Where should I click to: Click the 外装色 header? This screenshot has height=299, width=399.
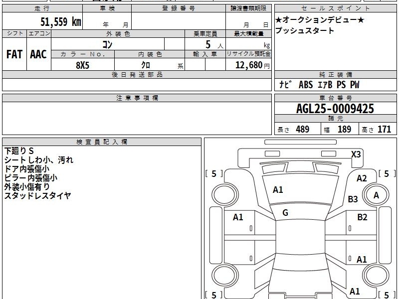(x=118, y=34)
